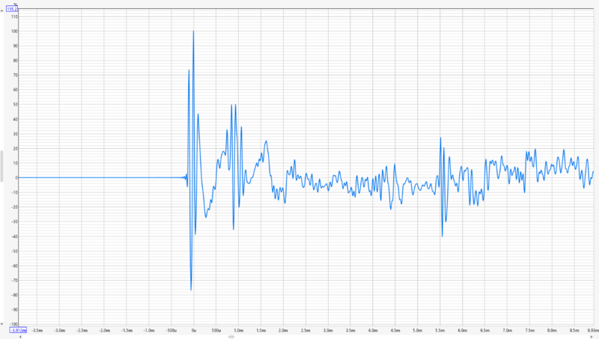Click the down arrow on the vertical scrollbar

pos(2,324)
